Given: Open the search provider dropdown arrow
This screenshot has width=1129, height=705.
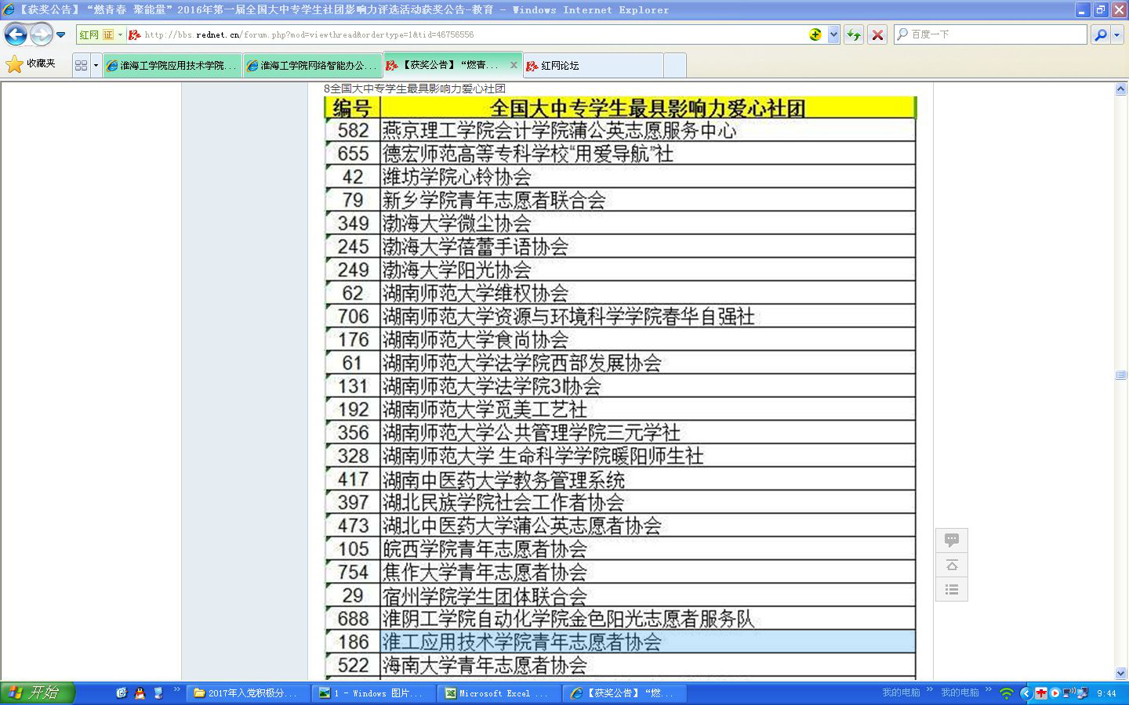Looking at the screenshot, I should pyautogui.click(x=1118, y=34).
